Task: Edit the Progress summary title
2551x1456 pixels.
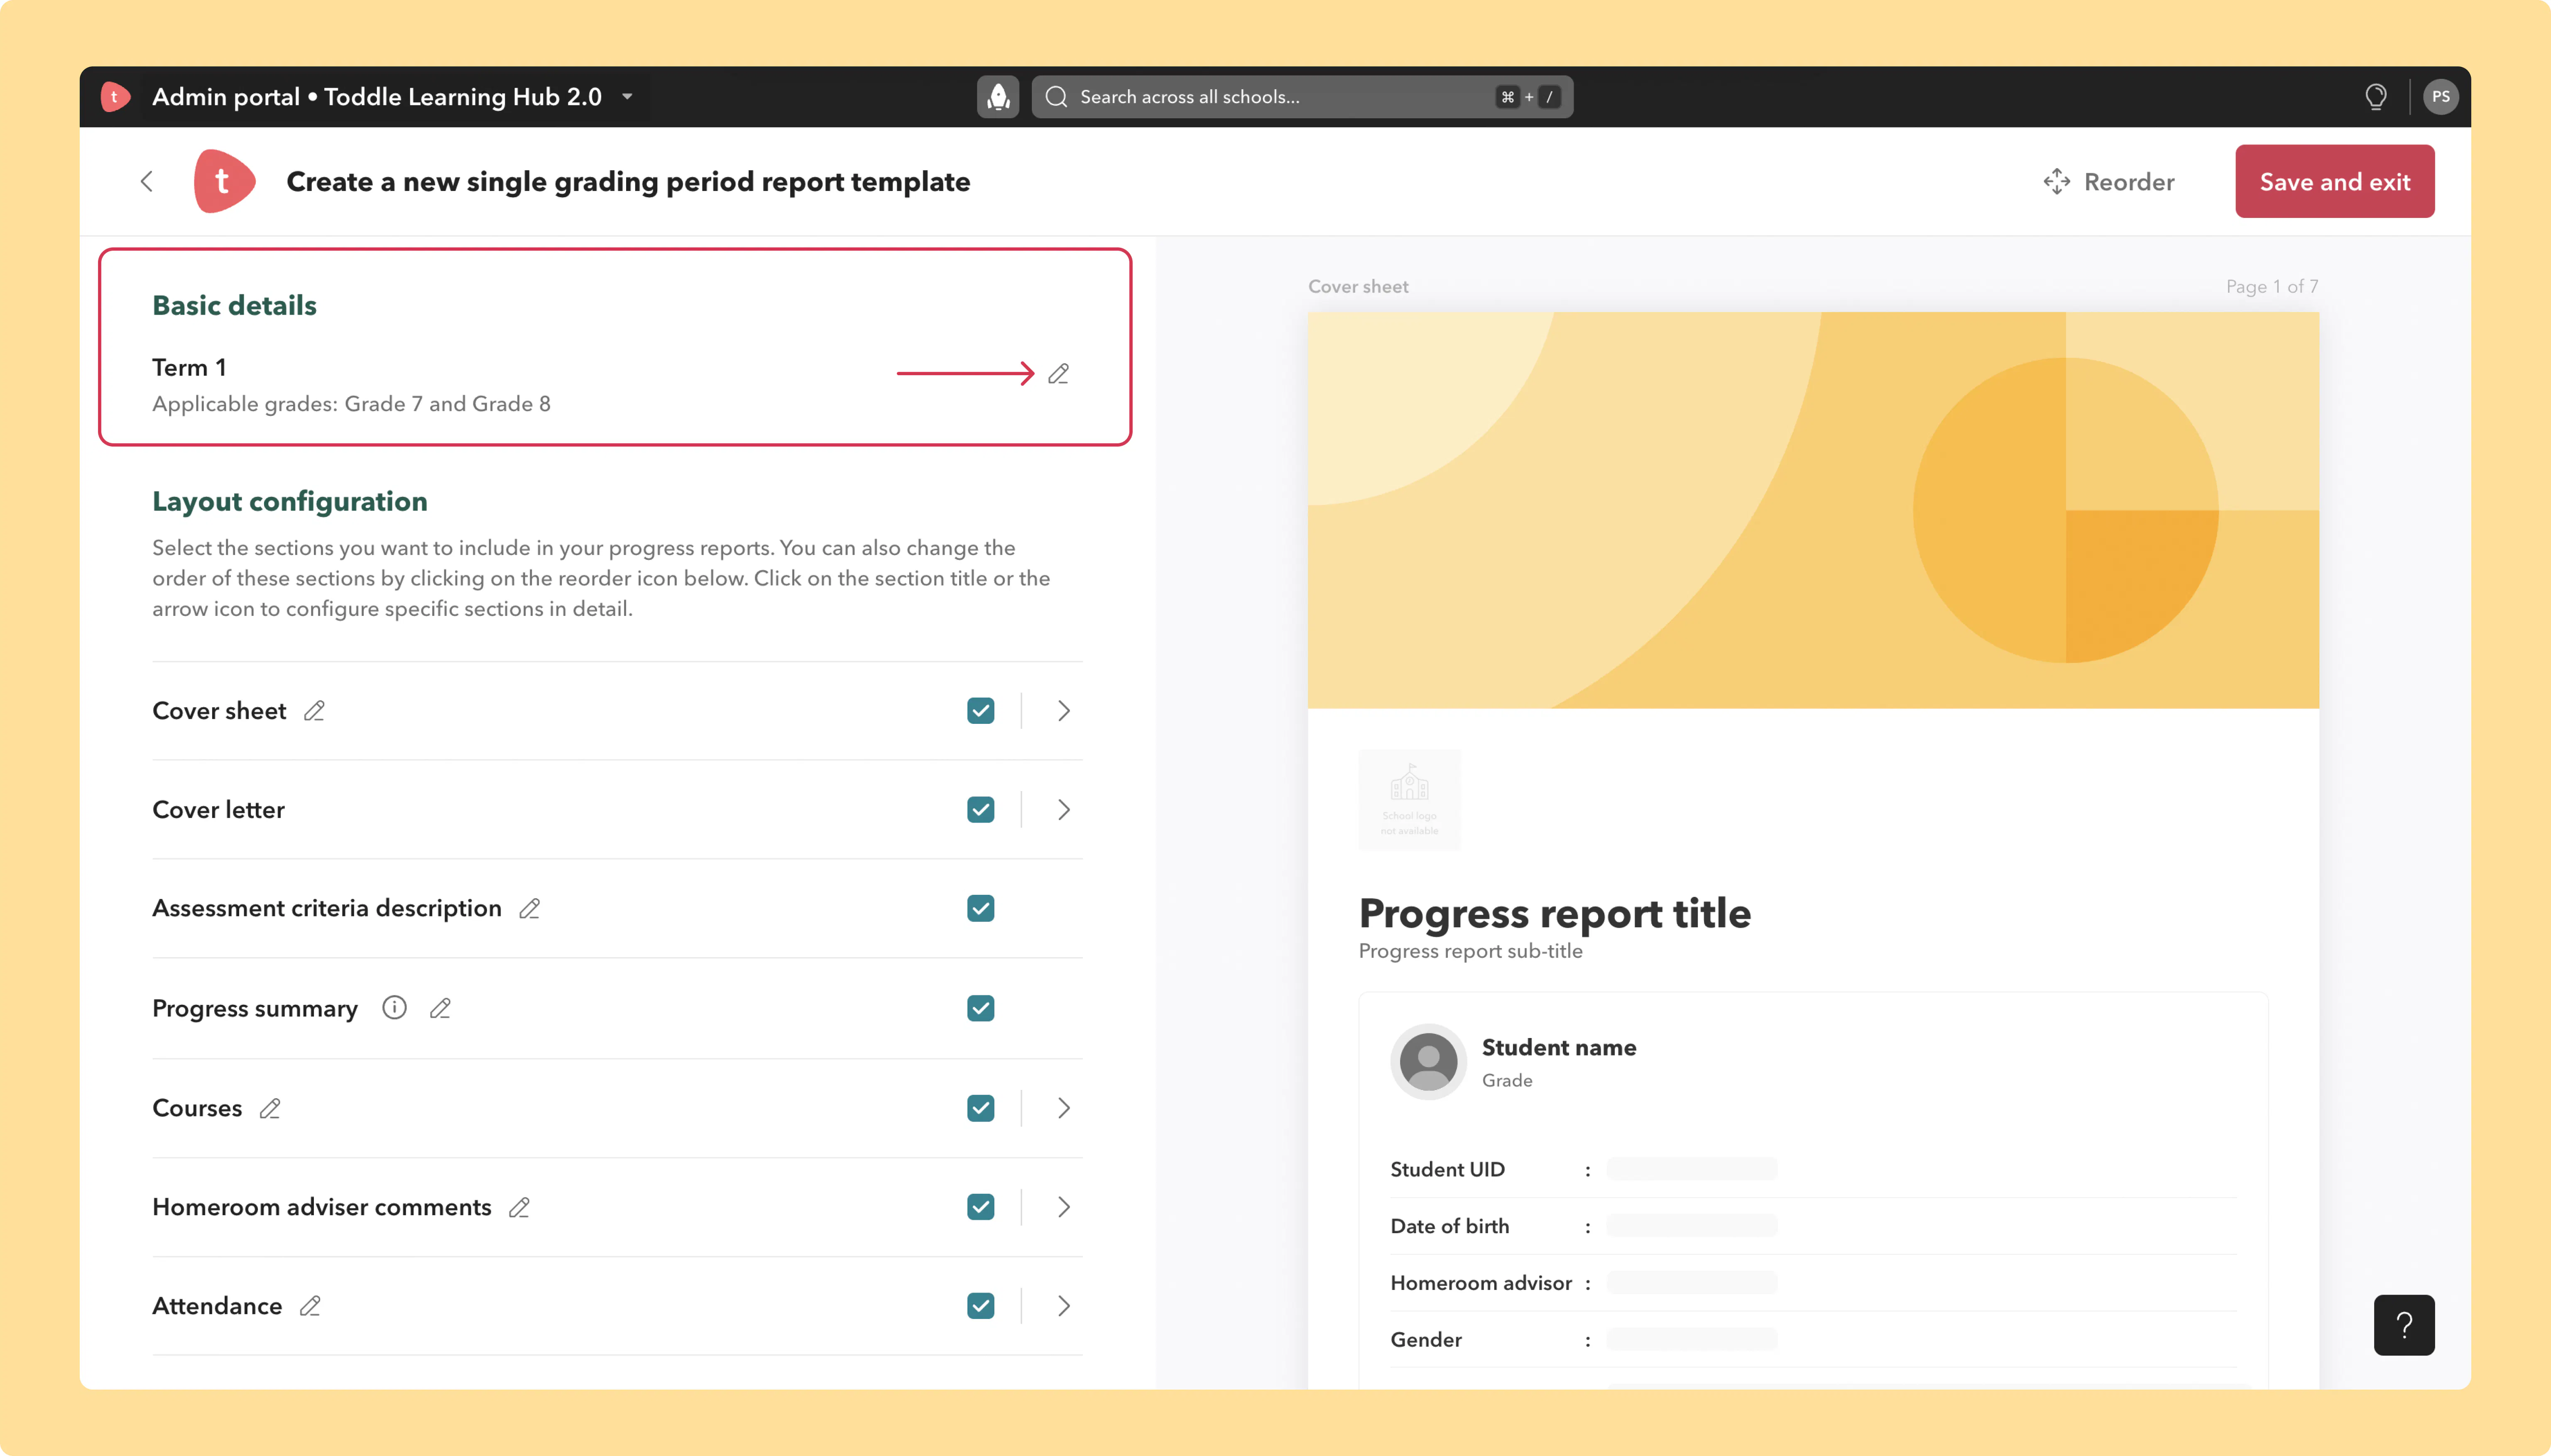Action: tap(440, 1008)
